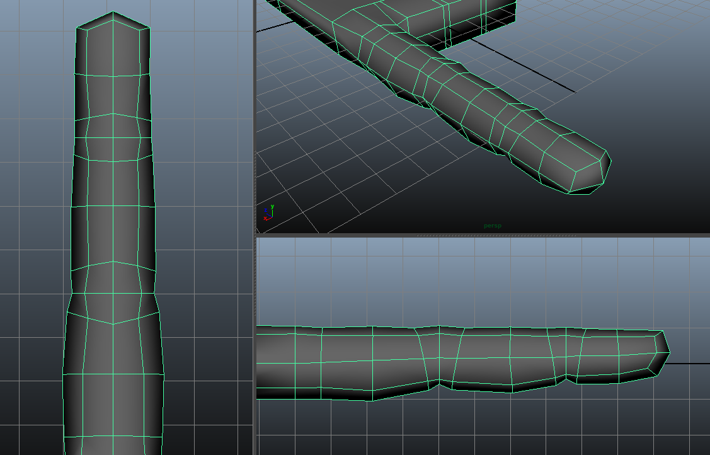
Task: Select the topmost peak vertex of the fingertip
Action: pos(113,12)
